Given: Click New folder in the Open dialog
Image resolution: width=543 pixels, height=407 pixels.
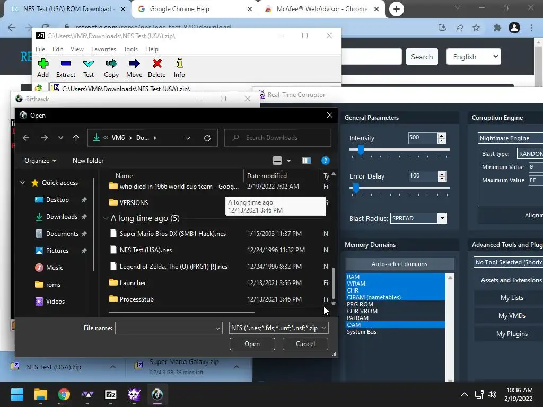Looking at the screenshot, I should point(88,161).
